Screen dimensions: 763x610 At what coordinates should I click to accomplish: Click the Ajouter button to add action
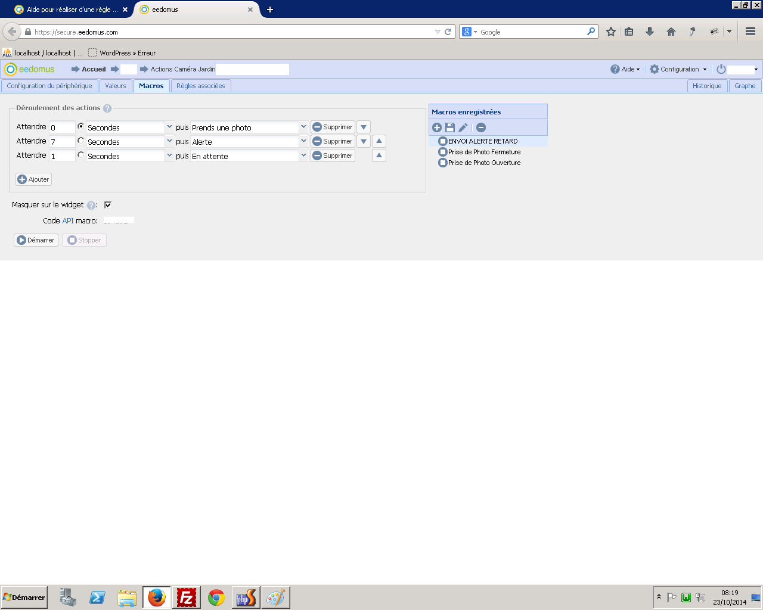[33, 179]
